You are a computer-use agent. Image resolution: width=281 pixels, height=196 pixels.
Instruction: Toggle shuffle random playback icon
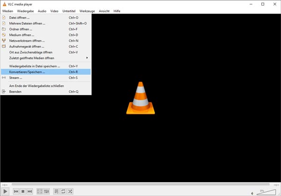tap(70, 191)
